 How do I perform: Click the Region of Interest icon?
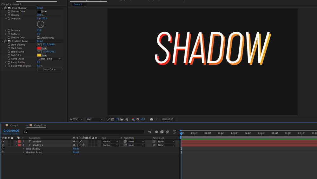tap(122, 119)
